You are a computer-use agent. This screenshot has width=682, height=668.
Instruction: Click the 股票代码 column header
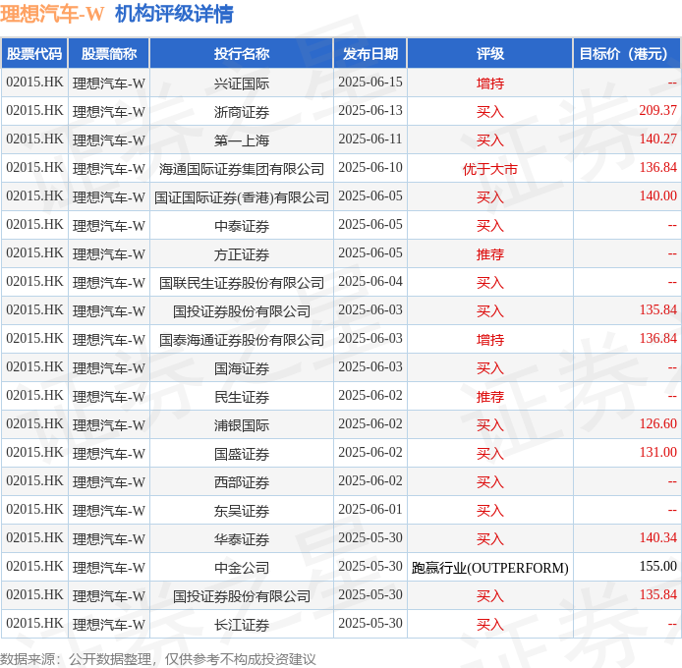tap(34, 53)
